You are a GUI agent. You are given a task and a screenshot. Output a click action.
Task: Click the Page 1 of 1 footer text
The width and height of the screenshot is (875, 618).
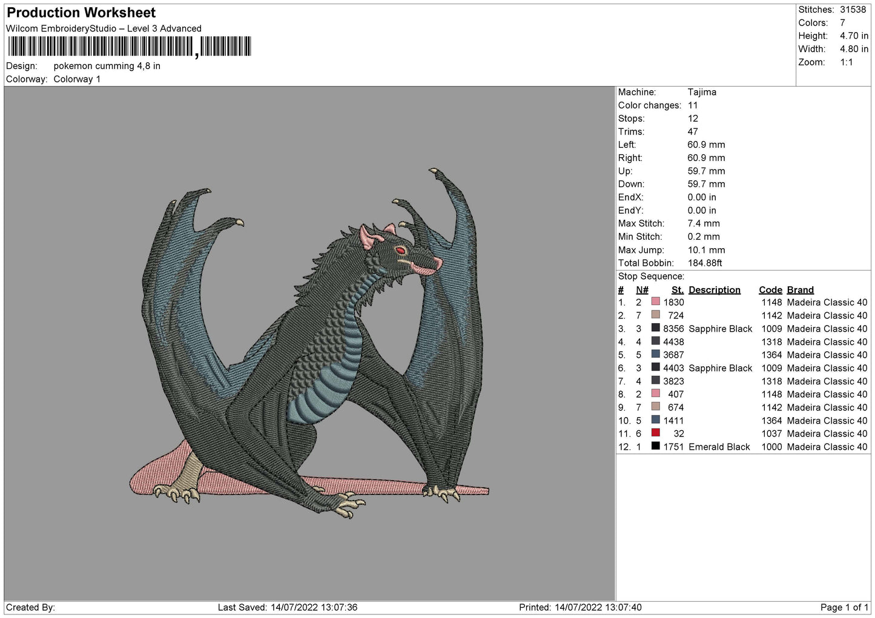click(x=844, y=607)
